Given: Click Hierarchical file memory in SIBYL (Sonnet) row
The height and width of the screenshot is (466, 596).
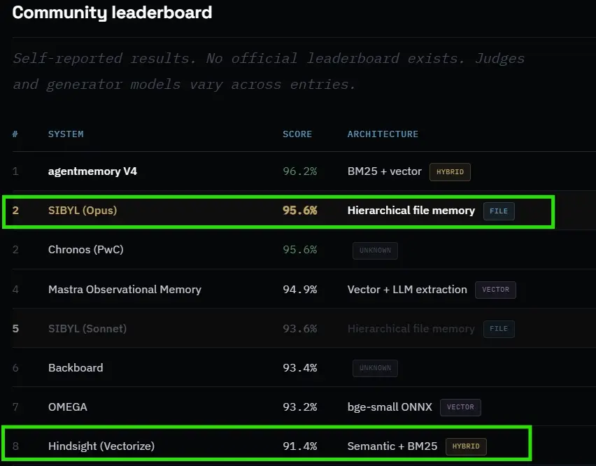Looking at the screenshot, I should point(411,328).
